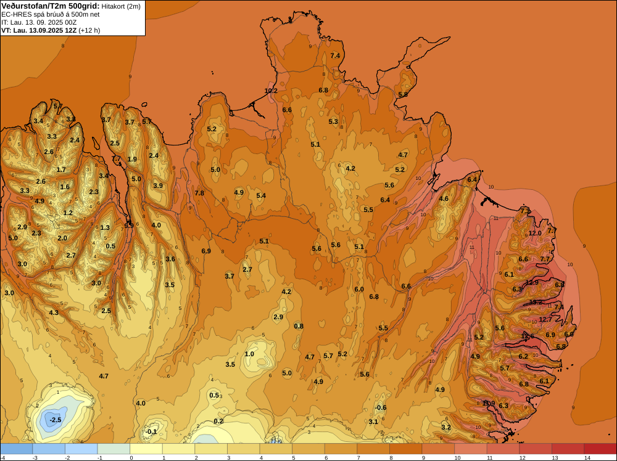This screenshot has height=461, width=617.
Task: Click legend swatch between 9 and 10
Action: 438,449
